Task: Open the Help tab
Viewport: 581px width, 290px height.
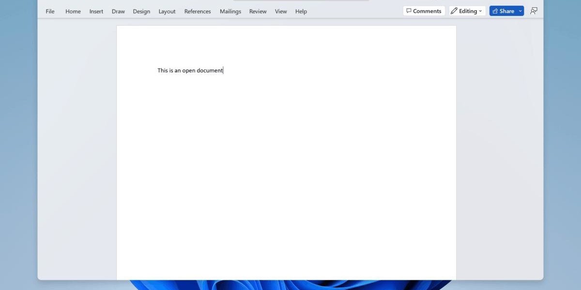Action: [301, 12]
